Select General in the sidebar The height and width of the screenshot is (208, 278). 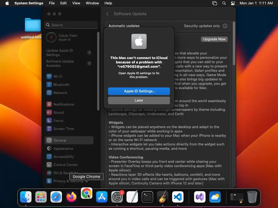click(69, 141)
